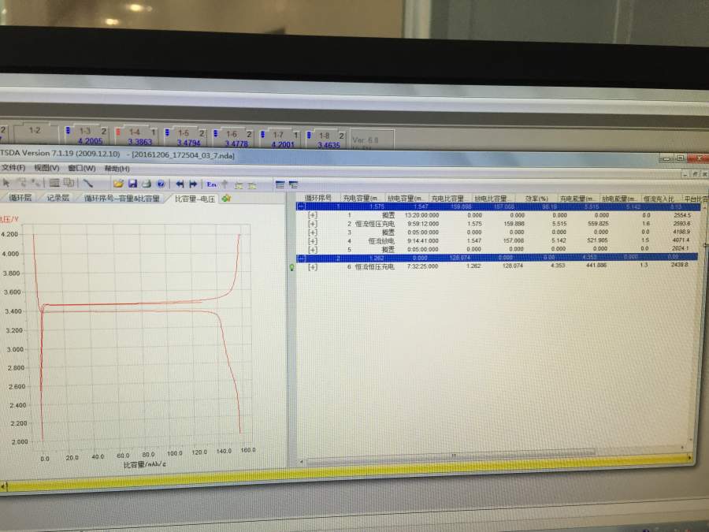Click the second blue tree layout icon

pos(294,184)
